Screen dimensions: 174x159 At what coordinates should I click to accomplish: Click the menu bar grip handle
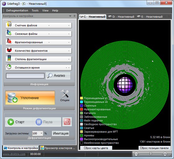pyautogui.click(x=3, y=11)
